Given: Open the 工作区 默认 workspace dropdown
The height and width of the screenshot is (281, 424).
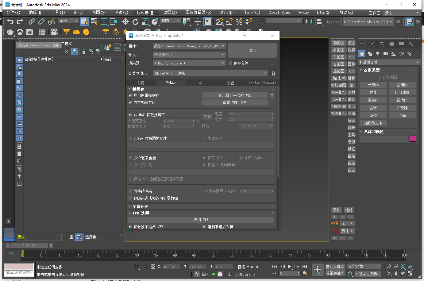Looking at the screenshot, I should point(401,13).
